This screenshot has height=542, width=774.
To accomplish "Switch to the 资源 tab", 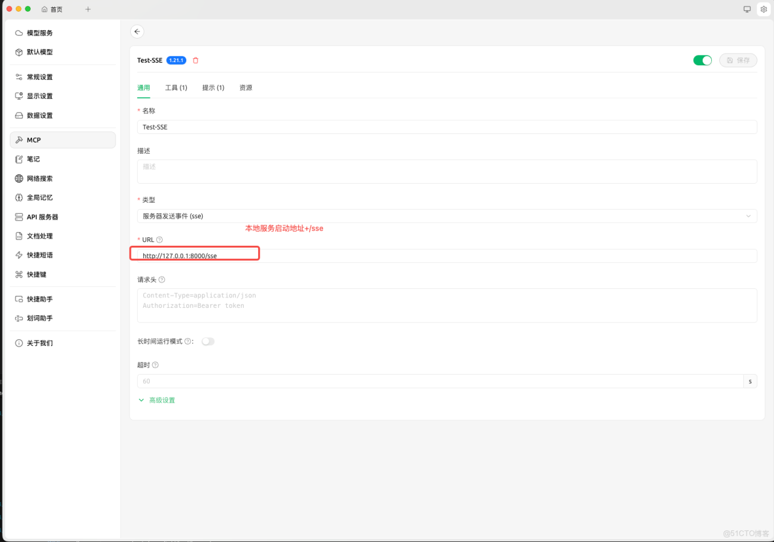I will tap(246, 87).
